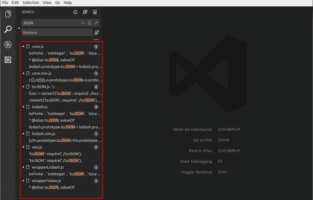
Task: Collapse wrapperValue.js results
Action: (x=23, y=181)
